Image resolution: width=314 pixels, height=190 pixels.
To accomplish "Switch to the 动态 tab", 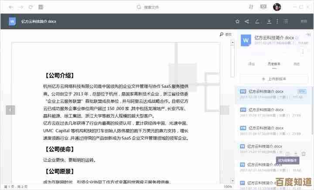I will pos(297,64).
